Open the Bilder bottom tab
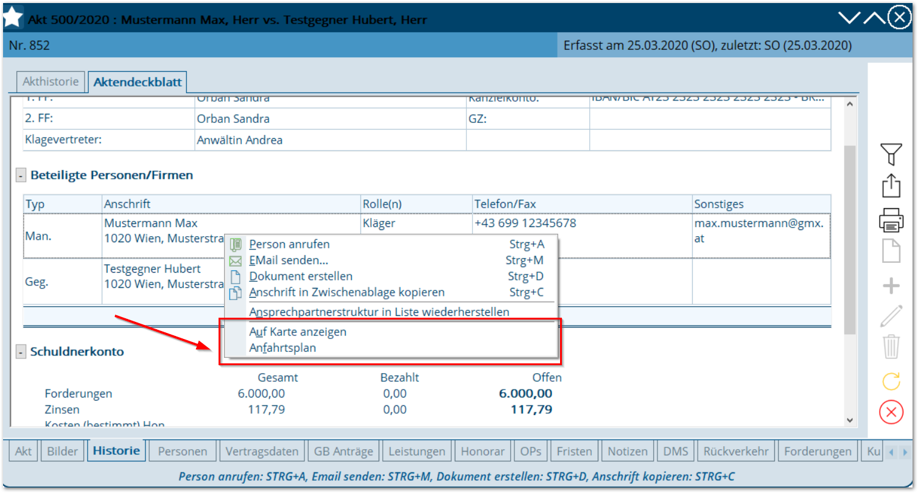The width and height of the screenshot is (918, 493). pos(63,452)
